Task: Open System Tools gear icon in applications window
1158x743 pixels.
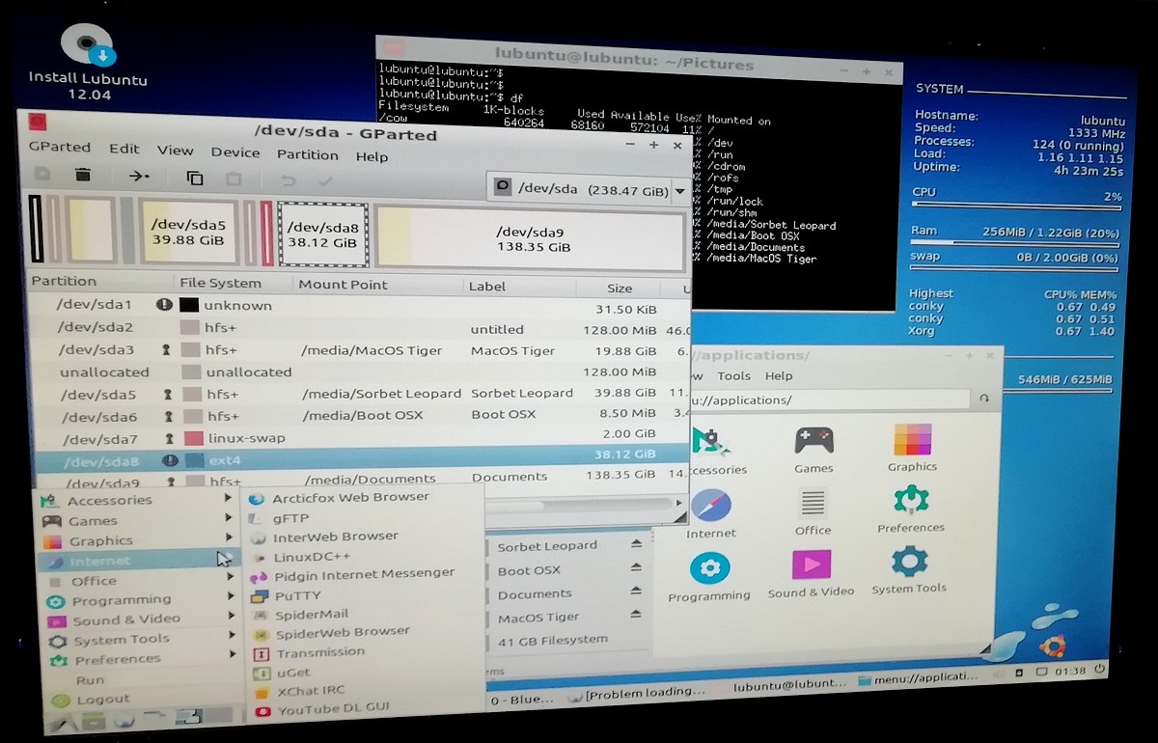Action: (x=909, y=562)
